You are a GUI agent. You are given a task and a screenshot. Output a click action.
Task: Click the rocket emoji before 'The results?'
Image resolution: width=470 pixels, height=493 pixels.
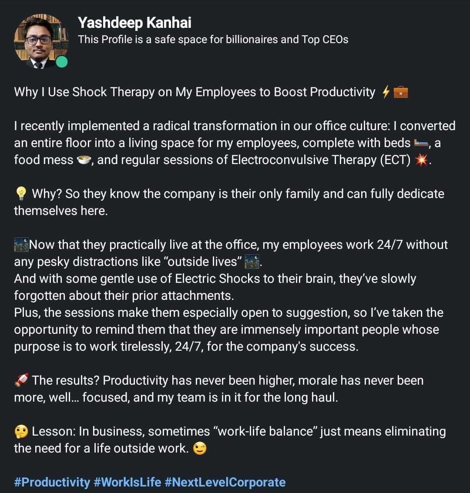(22, 380)
